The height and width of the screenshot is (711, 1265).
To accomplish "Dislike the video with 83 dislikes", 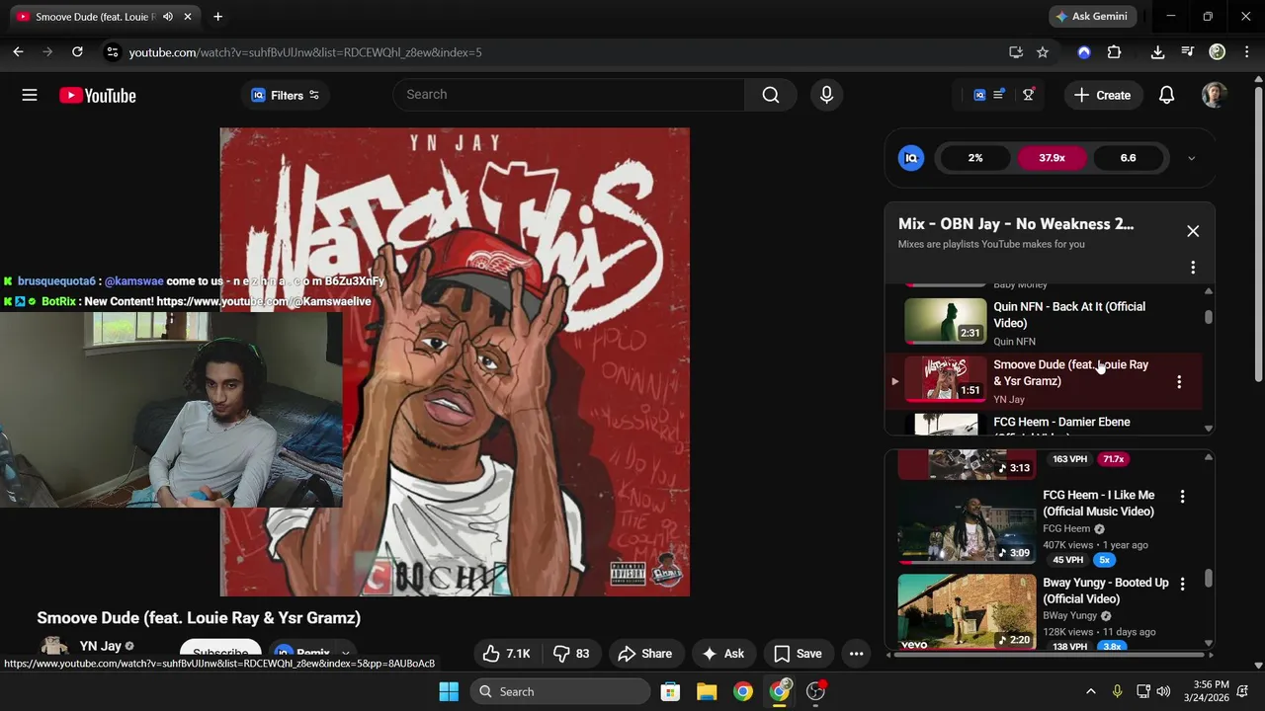I will (x=571, y=654).
